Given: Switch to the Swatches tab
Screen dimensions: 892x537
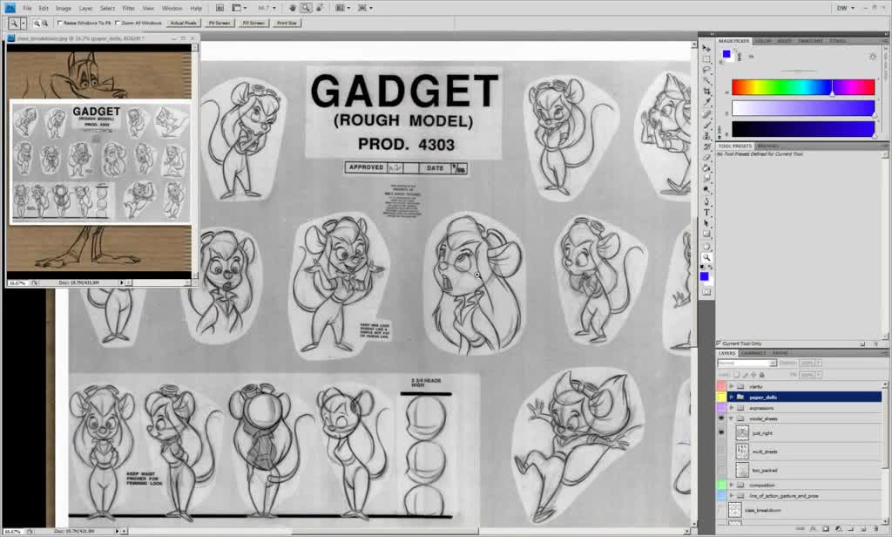Looking at the screenshot, I should pyautogui.click(x=810, y=41).
